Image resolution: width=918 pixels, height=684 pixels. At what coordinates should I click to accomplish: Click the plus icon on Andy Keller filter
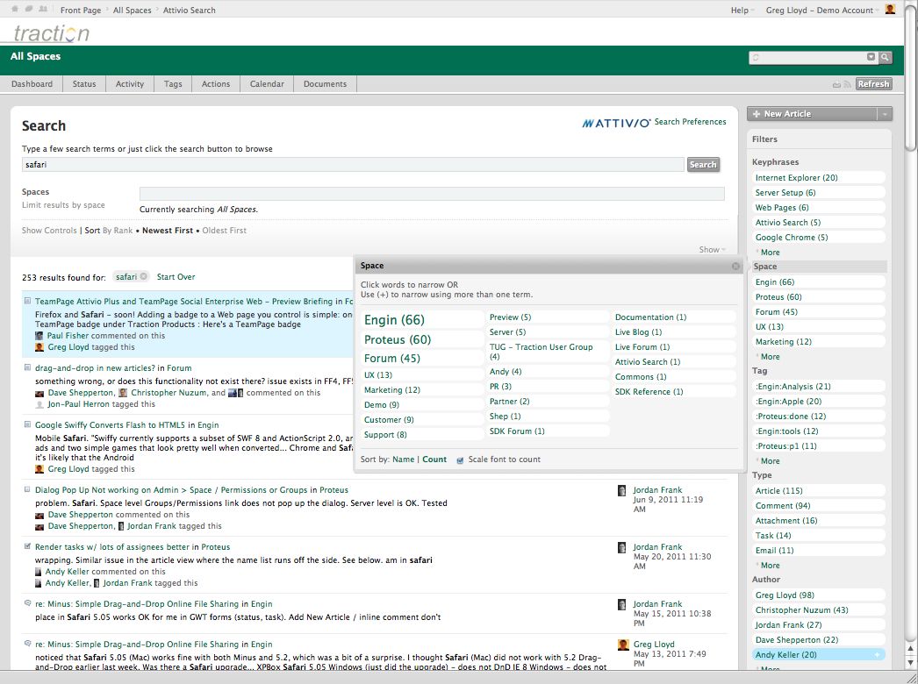tap(877, 655)
